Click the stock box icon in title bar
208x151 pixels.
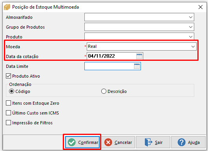pyautogui.click(x=7, y=7)
